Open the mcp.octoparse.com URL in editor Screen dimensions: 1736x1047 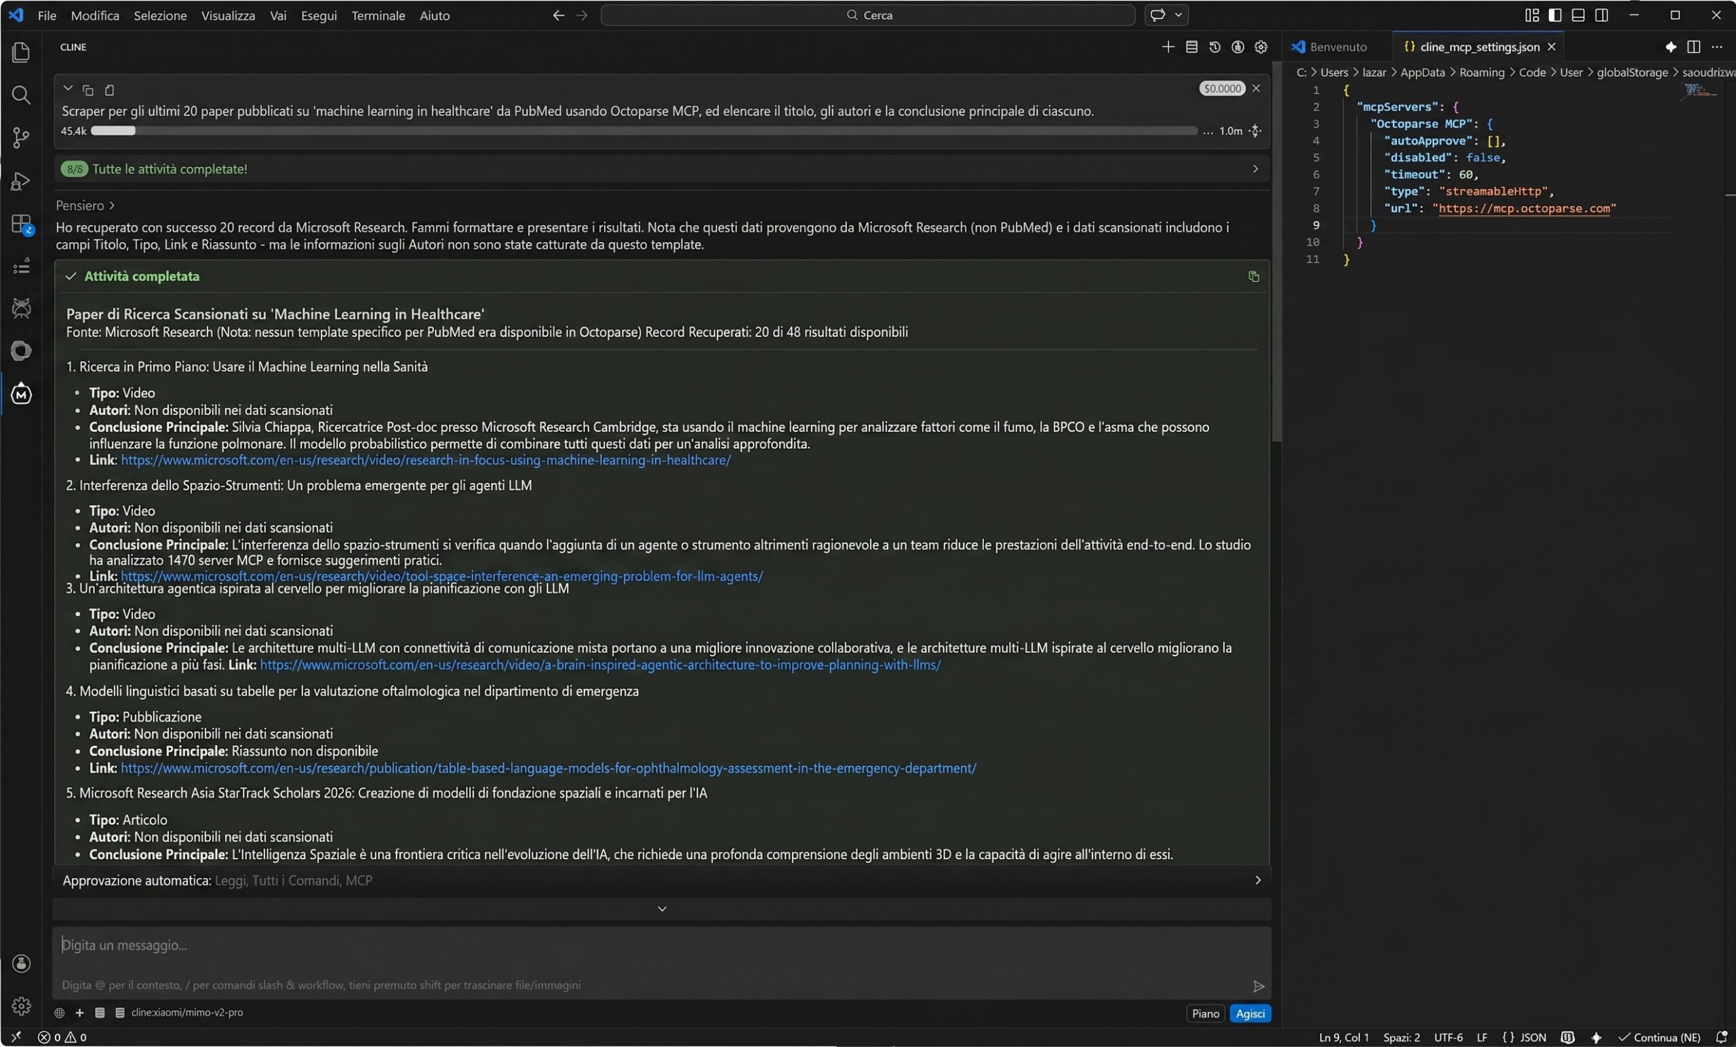tap(1524, 209)
